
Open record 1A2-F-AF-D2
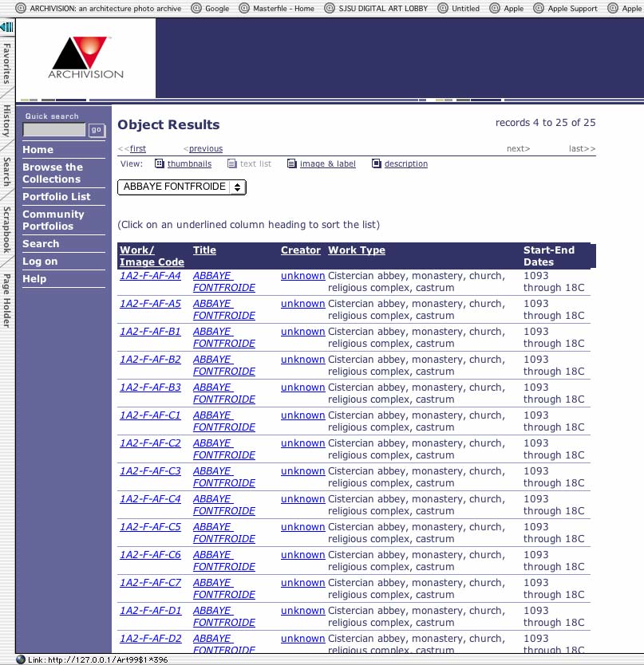150,639
